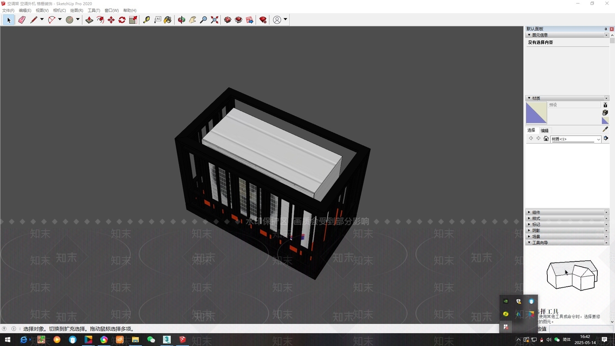Activate the Rotate tool

click(x=122, y=20)
